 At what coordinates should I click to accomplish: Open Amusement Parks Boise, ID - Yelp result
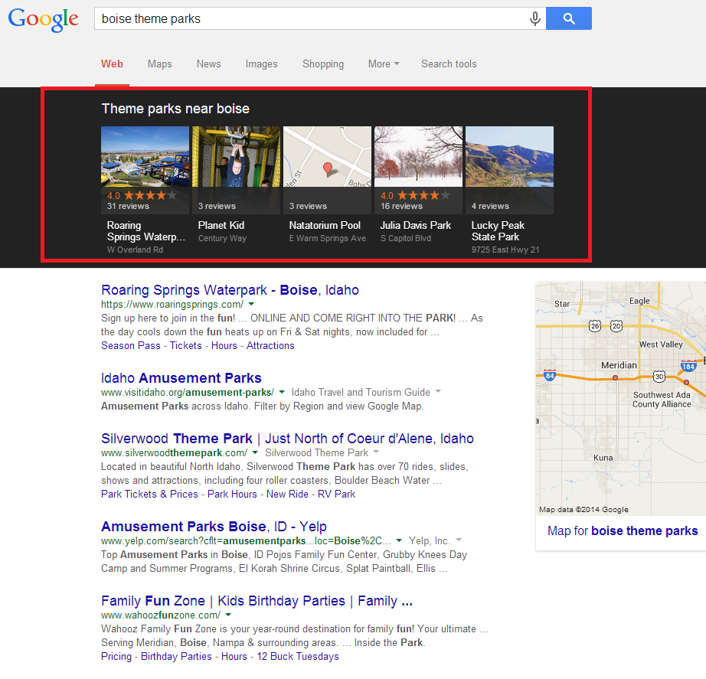point(214,527)
